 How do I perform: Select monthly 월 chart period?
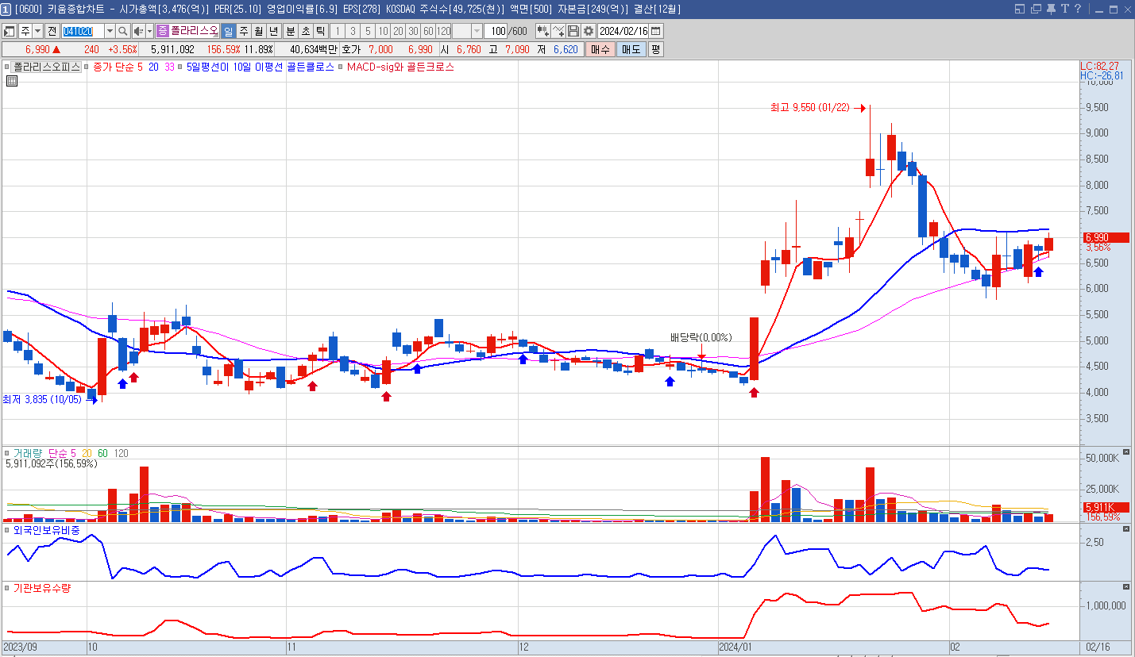(x=258, y=31)
